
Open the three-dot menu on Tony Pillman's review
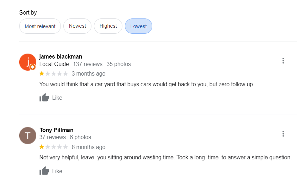click(x=283, y=134)
